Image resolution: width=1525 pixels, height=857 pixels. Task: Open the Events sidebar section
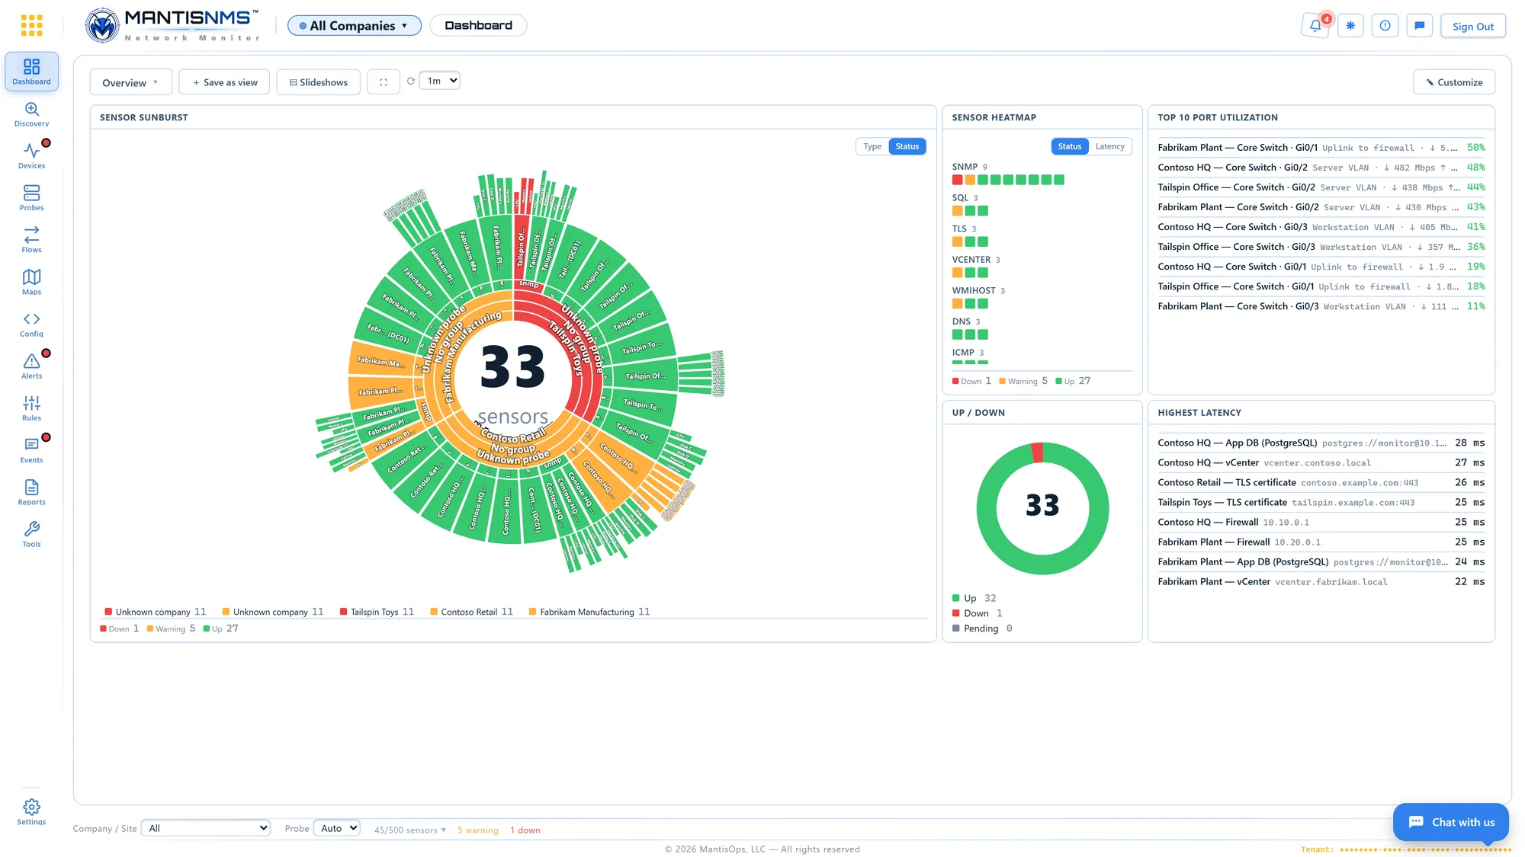point(31,450)
